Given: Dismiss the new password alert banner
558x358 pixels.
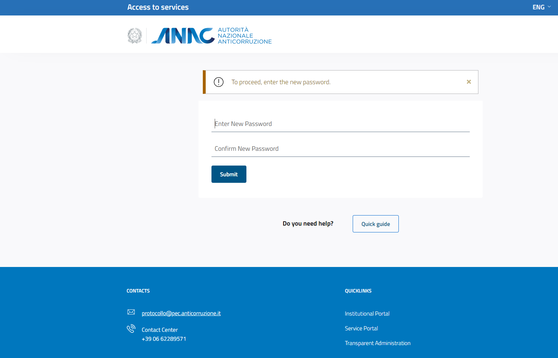Looking at the screenshot, I should coord(469,82).
